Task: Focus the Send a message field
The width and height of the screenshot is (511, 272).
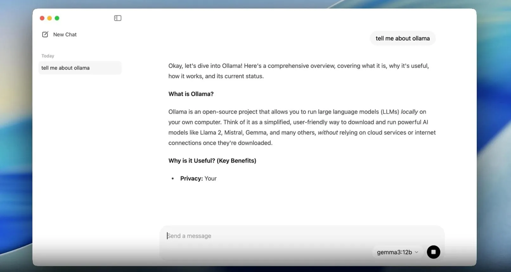Action: coord(302,236)
